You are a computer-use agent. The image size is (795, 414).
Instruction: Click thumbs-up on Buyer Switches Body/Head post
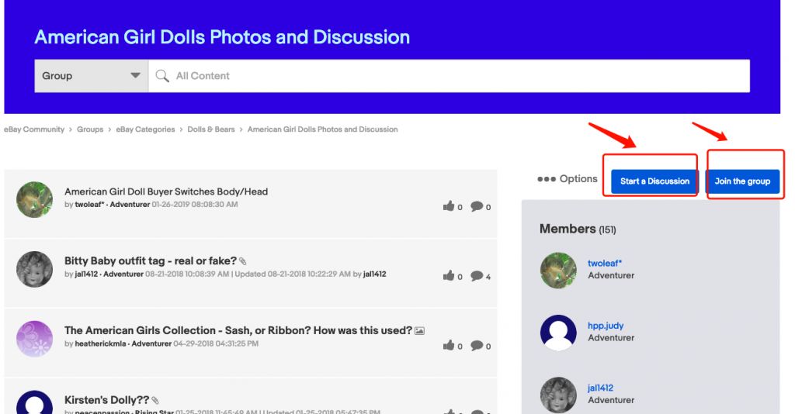(449, 205)
